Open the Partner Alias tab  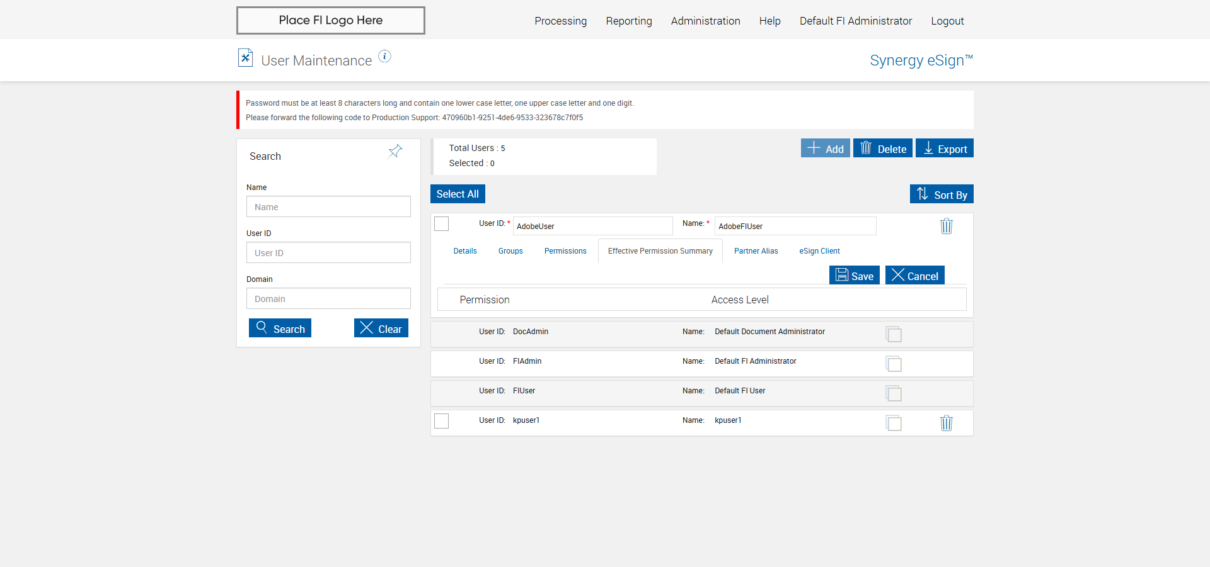pyautogui.click(x=756, y=251)
